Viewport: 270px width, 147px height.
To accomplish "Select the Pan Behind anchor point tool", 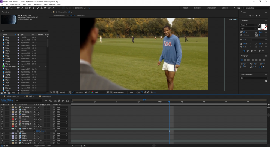I will 22,8.
